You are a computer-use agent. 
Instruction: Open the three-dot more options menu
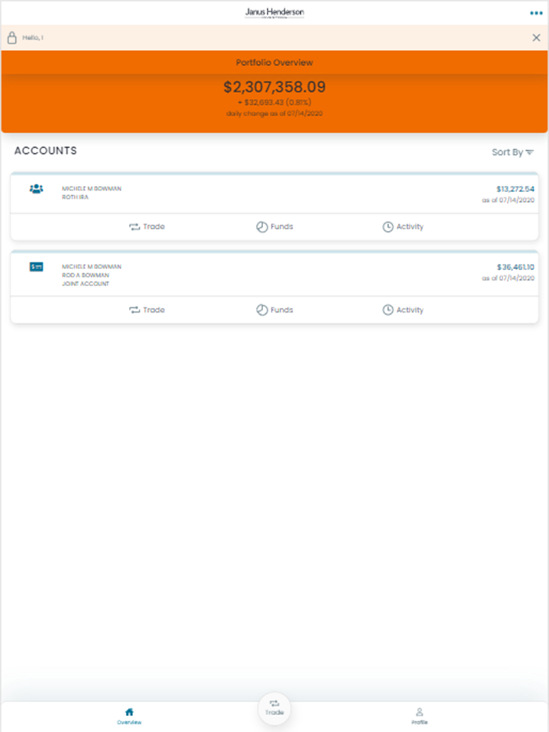pyautogui.click(x=536, y=13)
